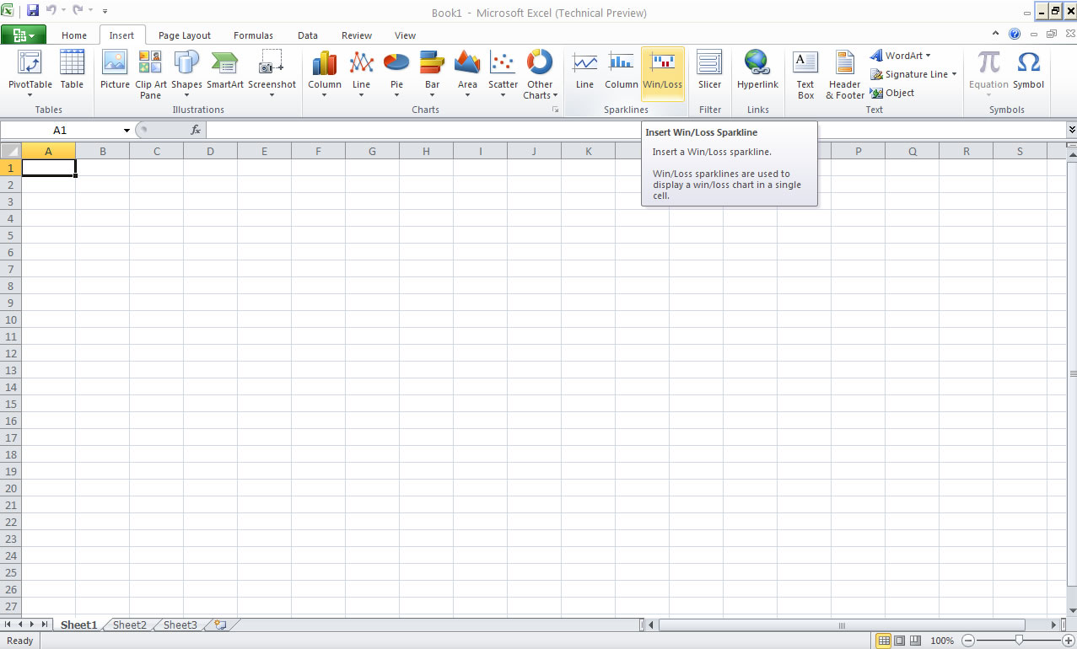The width and height of the screenshot is (1077, 649).
Task: Insert a PivotTable
Action: [30, 74]
